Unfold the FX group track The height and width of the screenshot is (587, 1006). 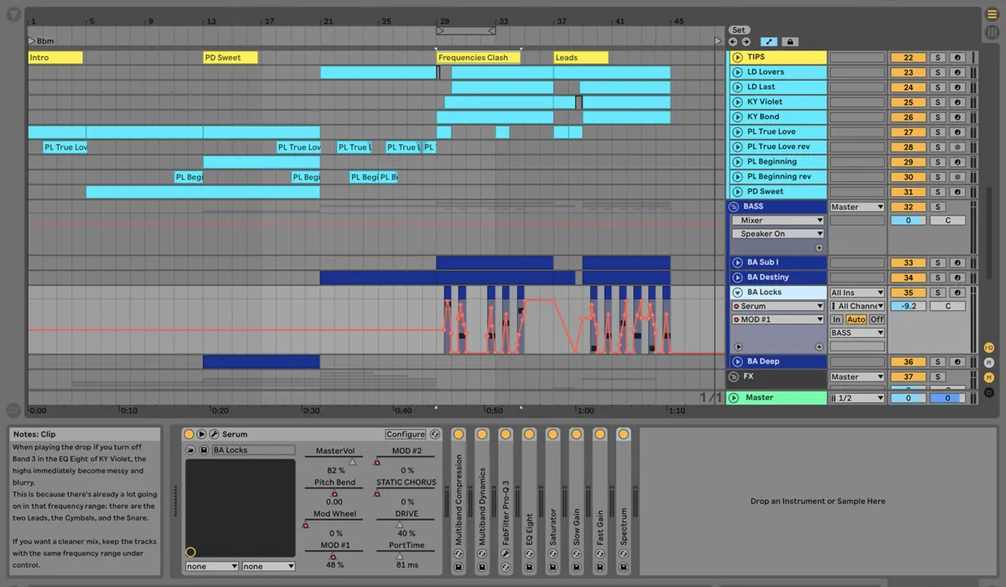[734, 377]
